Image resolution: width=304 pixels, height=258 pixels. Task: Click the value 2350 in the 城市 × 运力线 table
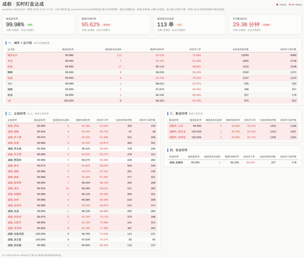click(246, 72)
